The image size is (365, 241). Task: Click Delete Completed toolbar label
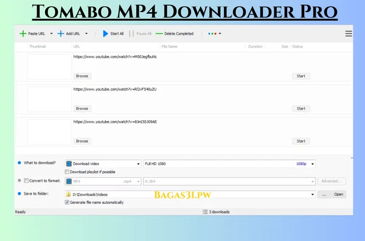point(179,34)
